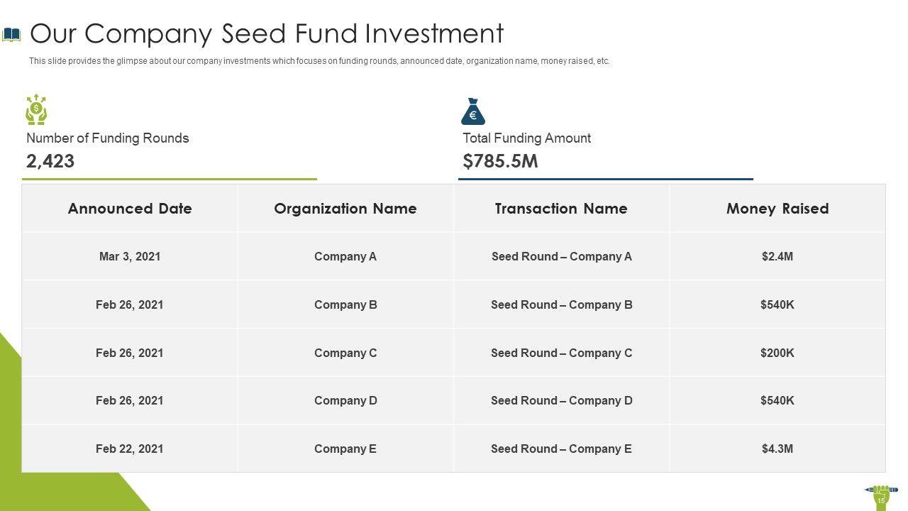Click the slide description subtitle text
Viewport: 908px width, 511px height.
click(x=319, y=61)
